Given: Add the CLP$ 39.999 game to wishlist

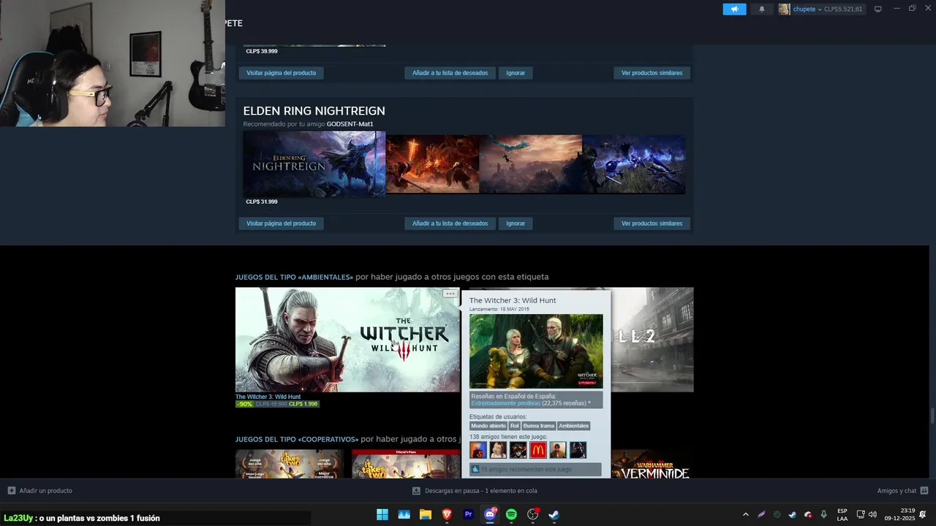Looking at the screenshot, I should [x=450, y=73].
